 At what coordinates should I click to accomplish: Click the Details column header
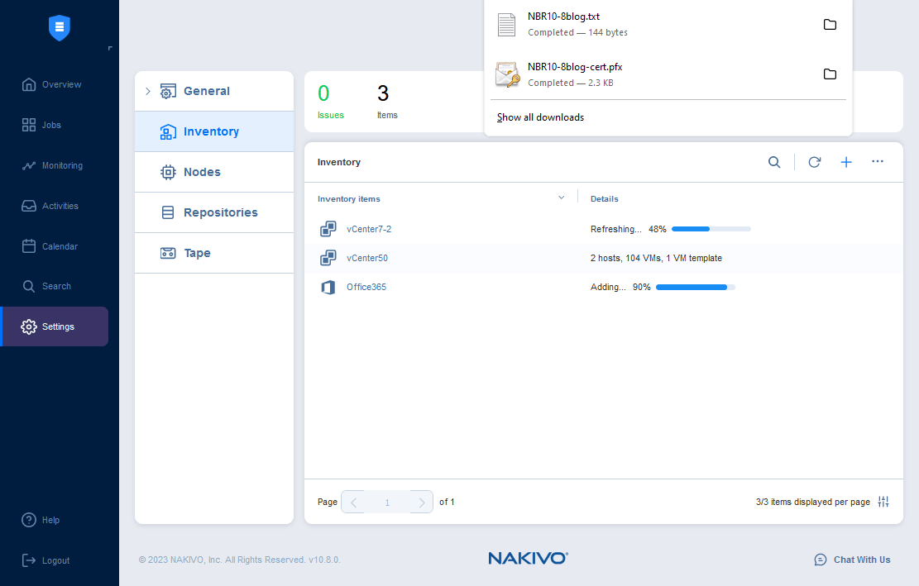pyautogui.click(x=605, y=199)
